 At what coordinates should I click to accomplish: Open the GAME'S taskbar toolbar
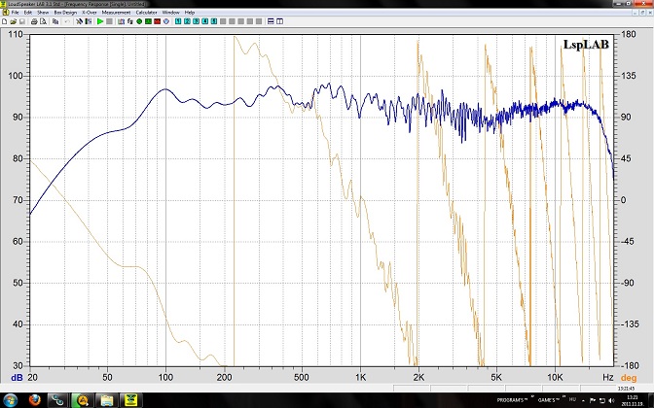(549, 400)
